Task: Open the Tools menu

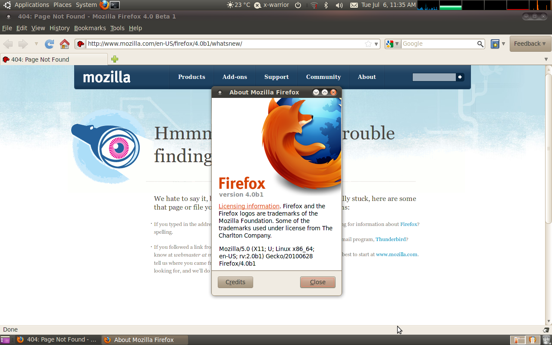Action: 117,28
